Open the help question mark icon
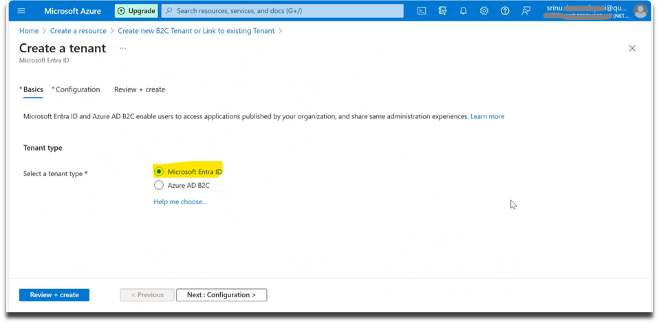659x324 pixels. coord(505,11)
